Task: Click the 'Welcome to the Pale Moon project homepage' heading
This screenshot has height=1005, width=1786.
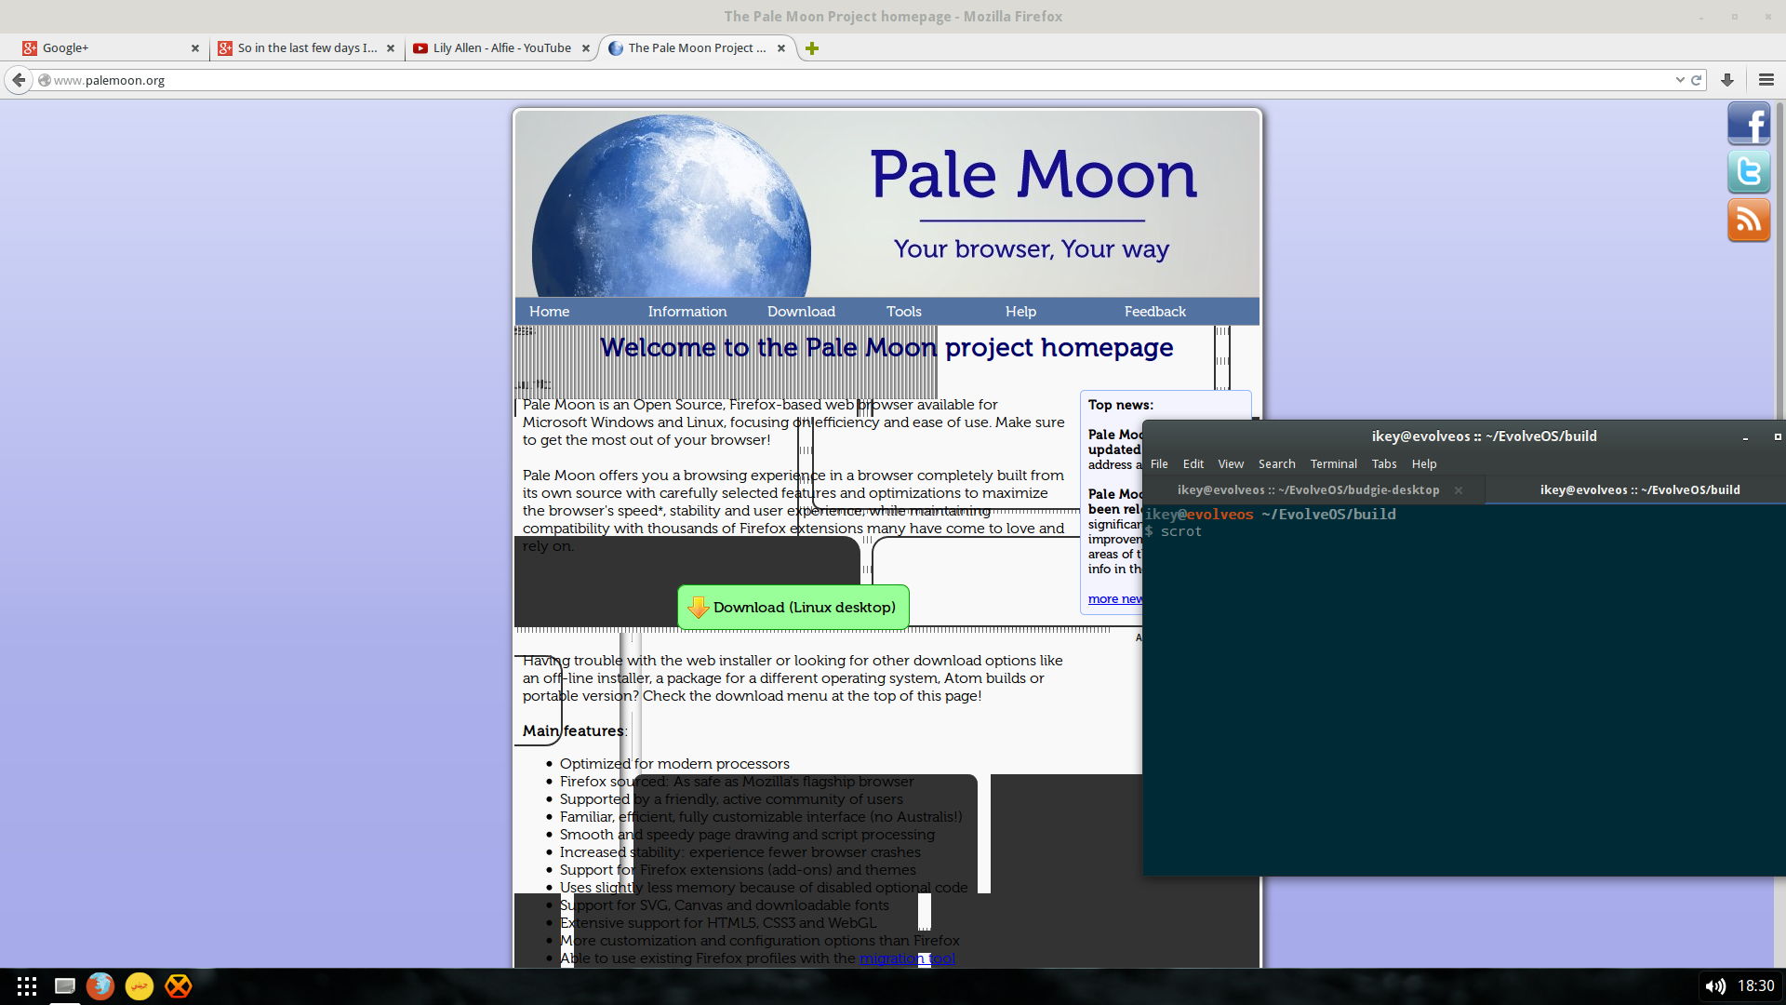Action: [x=886, y=347]
